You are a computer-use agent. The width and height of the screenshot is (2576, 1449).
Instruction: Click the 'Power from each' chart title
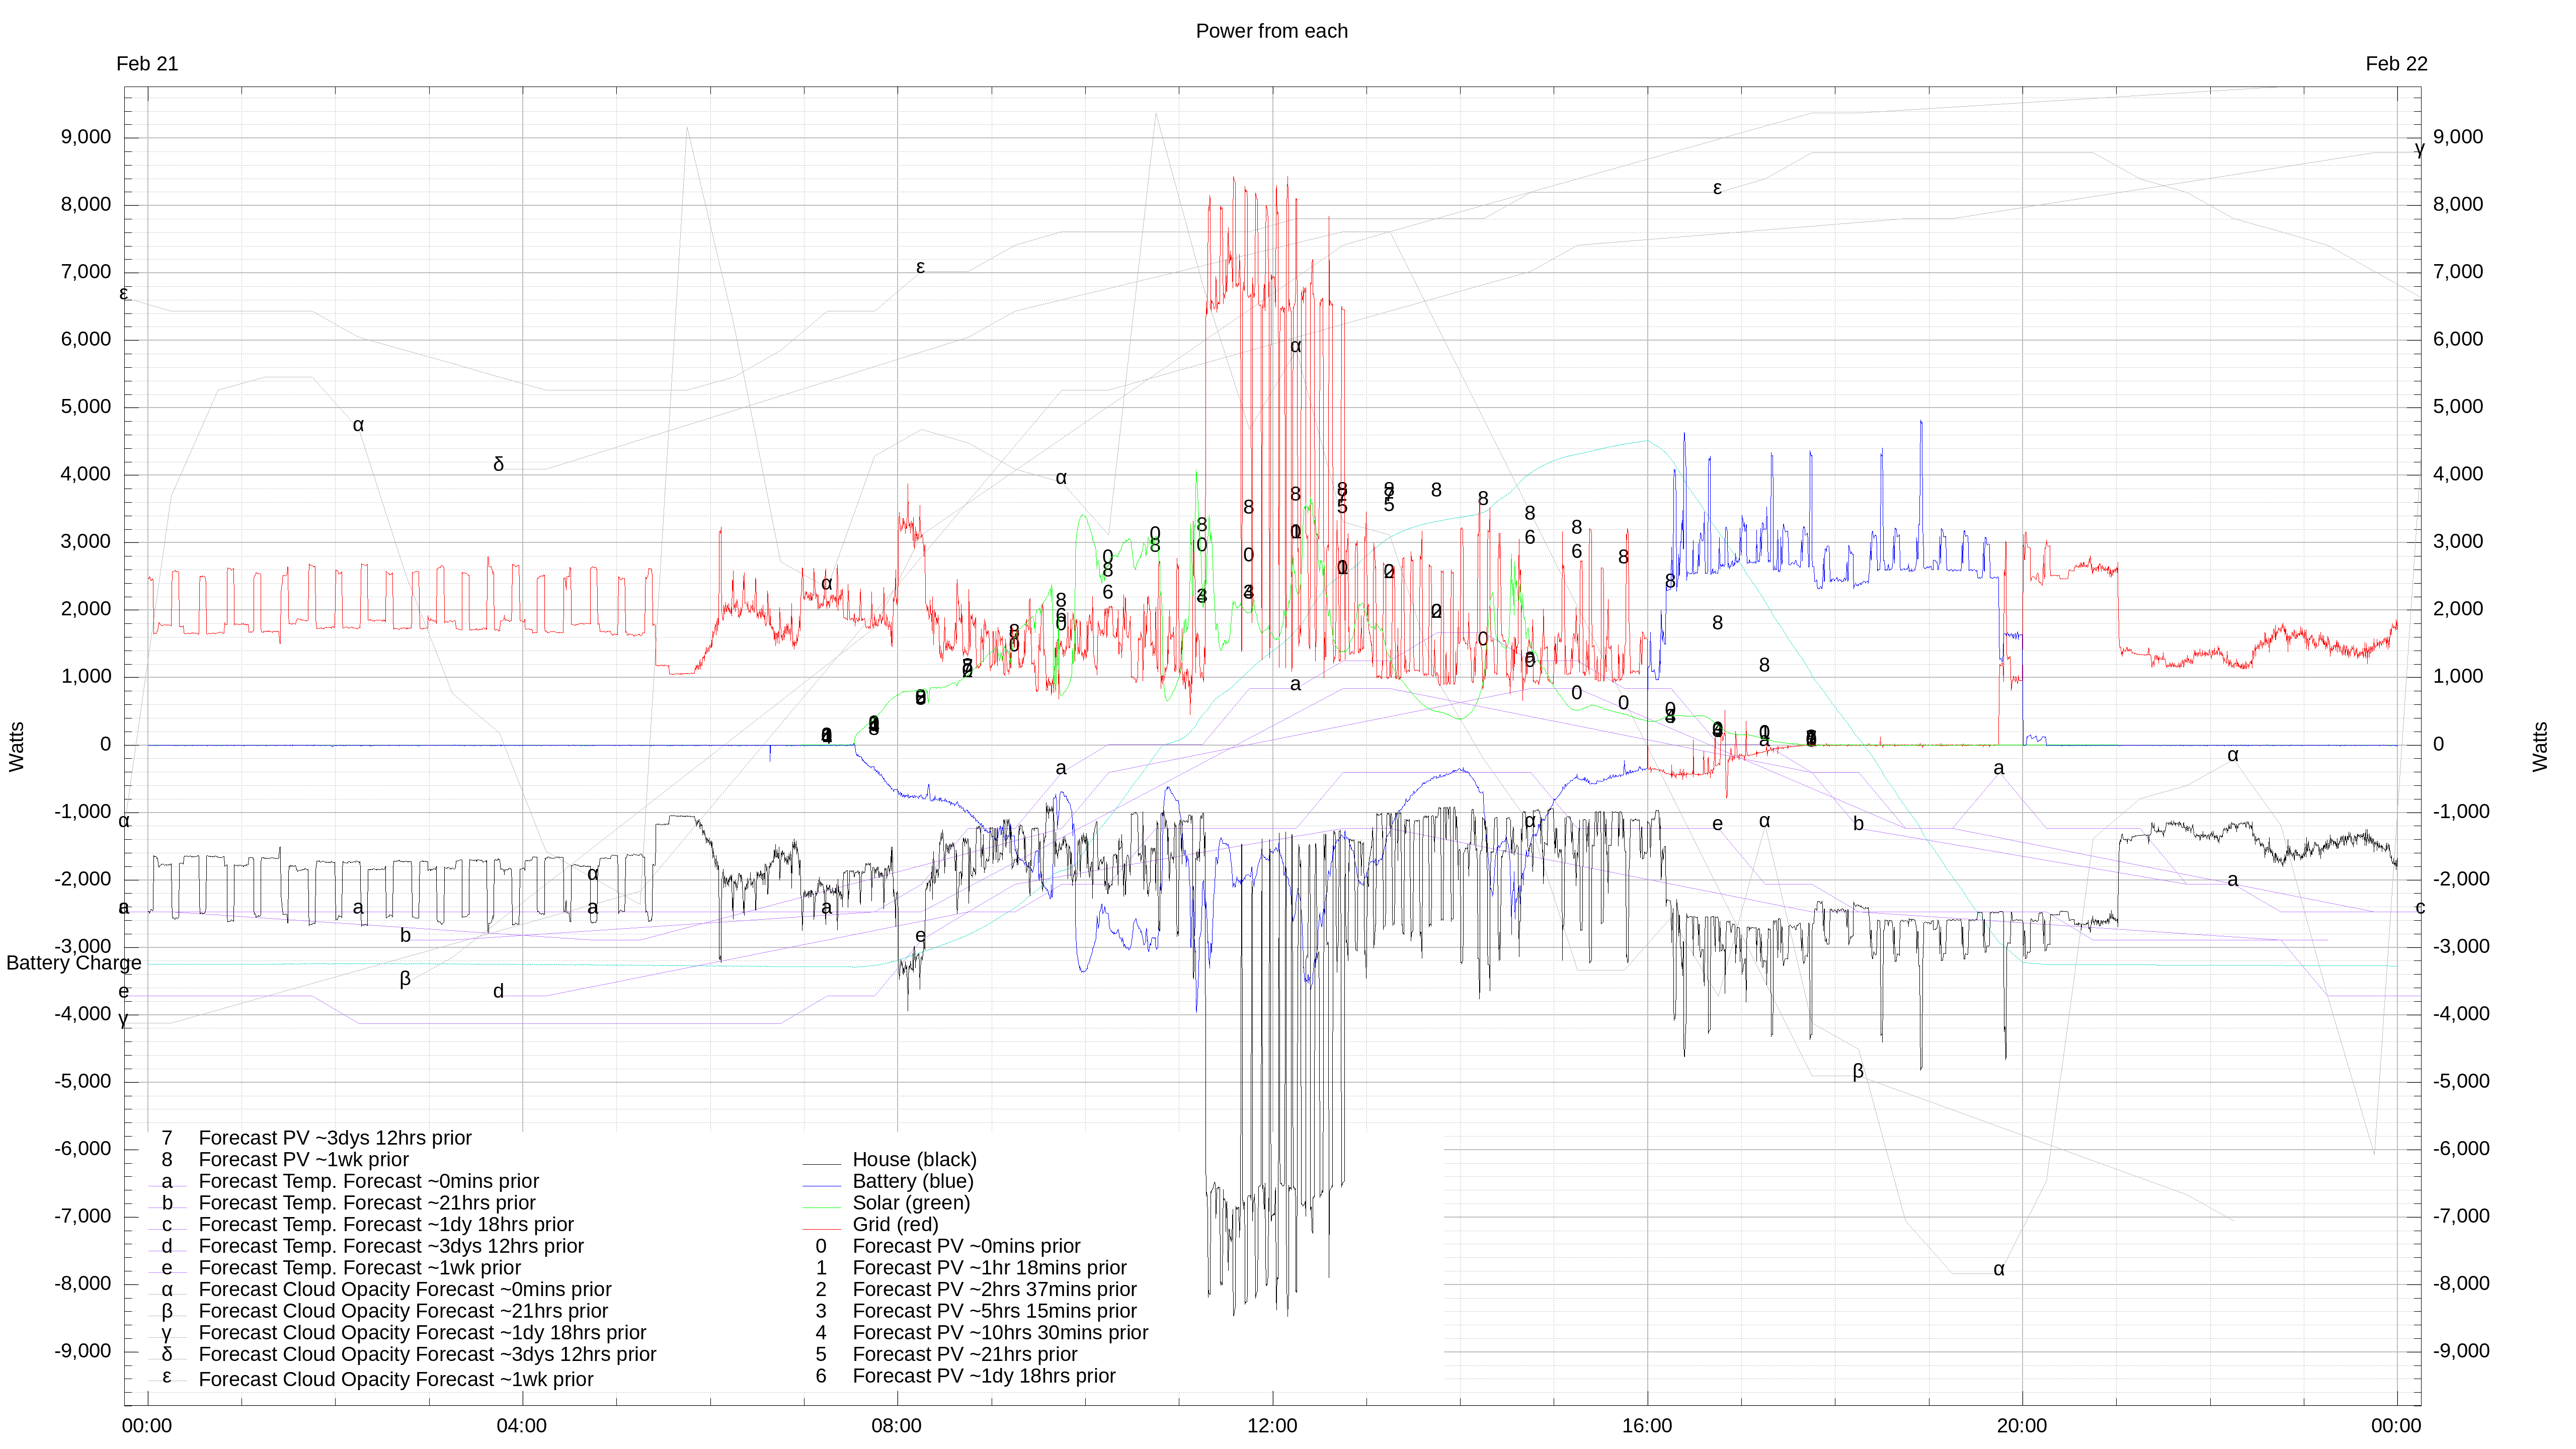pos(1271,31)
